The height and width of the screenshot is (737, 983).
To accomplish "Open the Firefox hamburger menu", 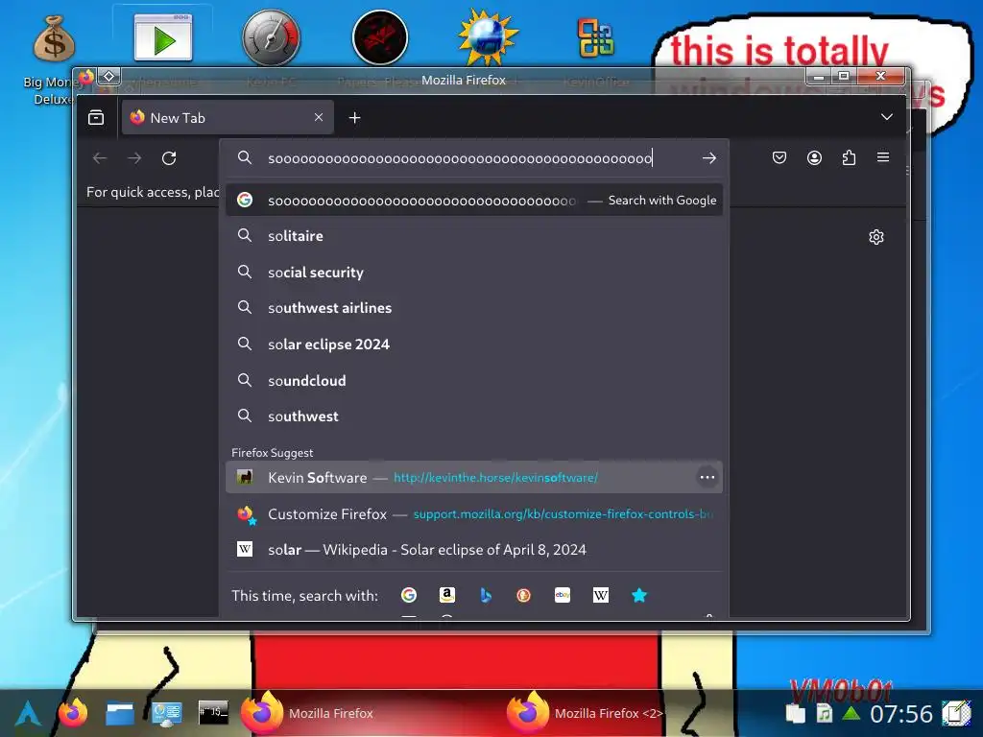I will pyautogui.click(x=883, y=157).
